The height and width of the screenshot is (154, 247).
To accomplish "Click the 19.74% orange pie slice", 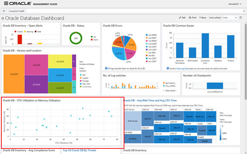I will coord(132,44).
